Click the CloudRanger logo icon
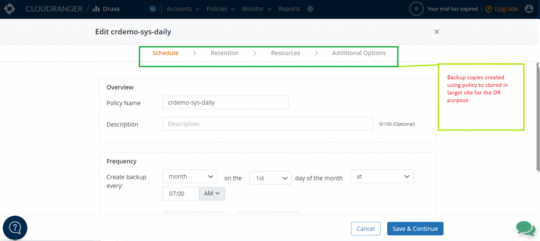This screenshot has height=241, width=540. click(9, 9)
